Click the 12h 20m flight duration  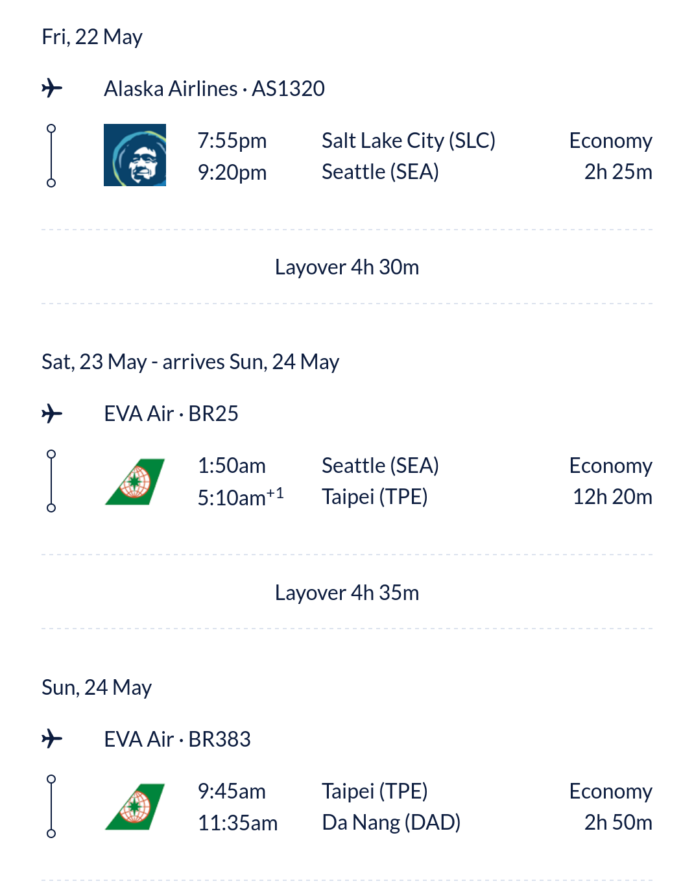(x=612, y=497)
